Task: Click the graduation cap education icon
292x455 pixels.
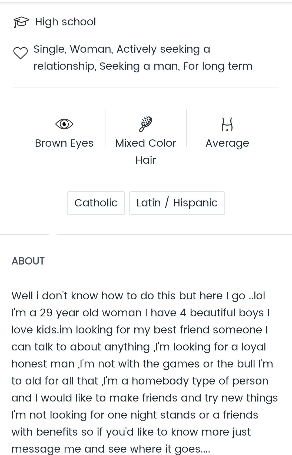Action: (x=21, y=22)
